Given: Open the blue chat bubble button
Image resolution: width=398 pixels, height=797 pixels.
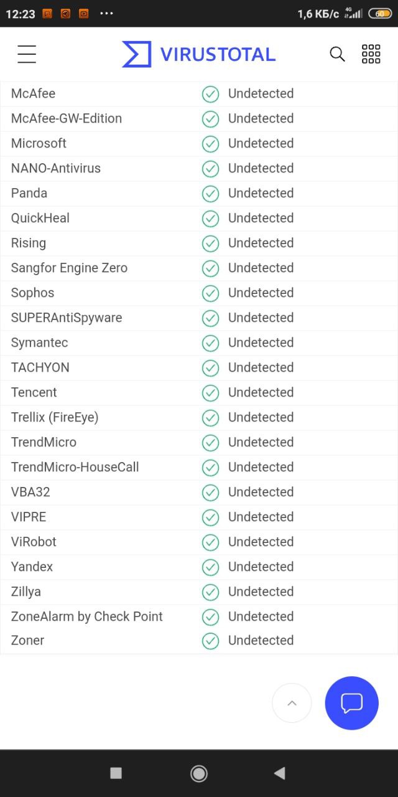Looking at the screenshot, I should [x=352, y=703].
